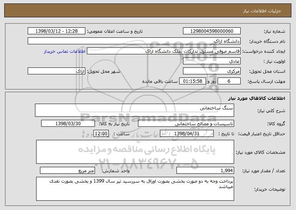Image resolution: width=296 pixels, height=210 pixels.
Task: Click the label استان محل تحویل
Action: point(267,71)
